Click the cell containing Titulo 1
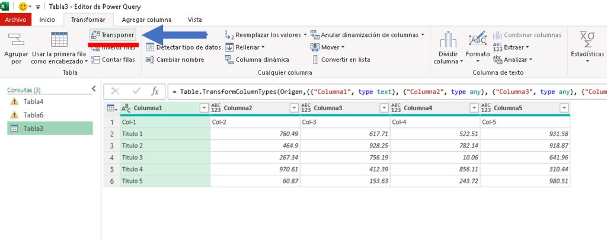 [165, 134]
